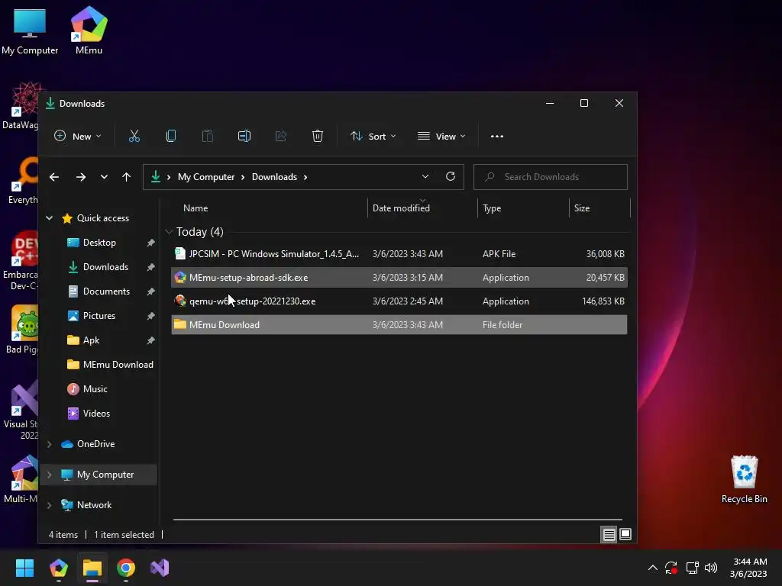782x586 pixels.
Task: Expand My Computer in navigation pane
Action: pyautogui.click(x=50, y=475)
